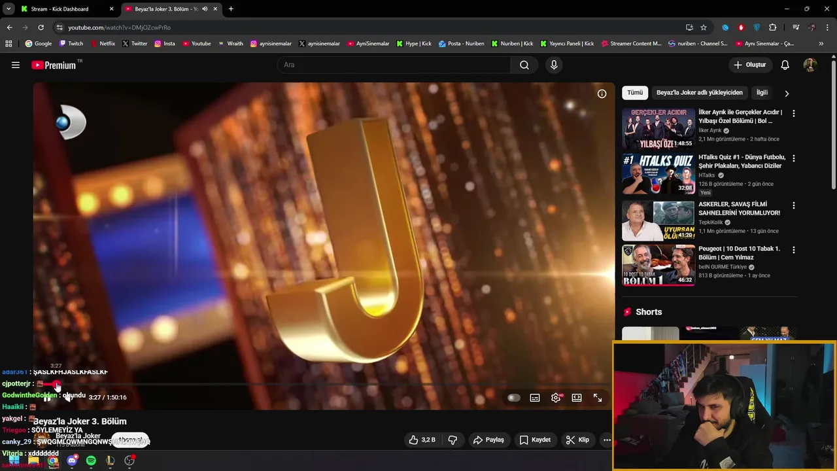Open İlker Ayrık Yılbaşı Özel thumbnail
Screen dimensions: 837x471
click(658, 129)
